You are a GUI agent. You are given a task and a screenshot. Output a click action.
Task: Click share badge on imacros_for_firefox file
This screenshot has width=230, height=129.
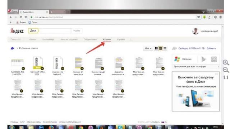pyautogui.click(x=63, y=68)
